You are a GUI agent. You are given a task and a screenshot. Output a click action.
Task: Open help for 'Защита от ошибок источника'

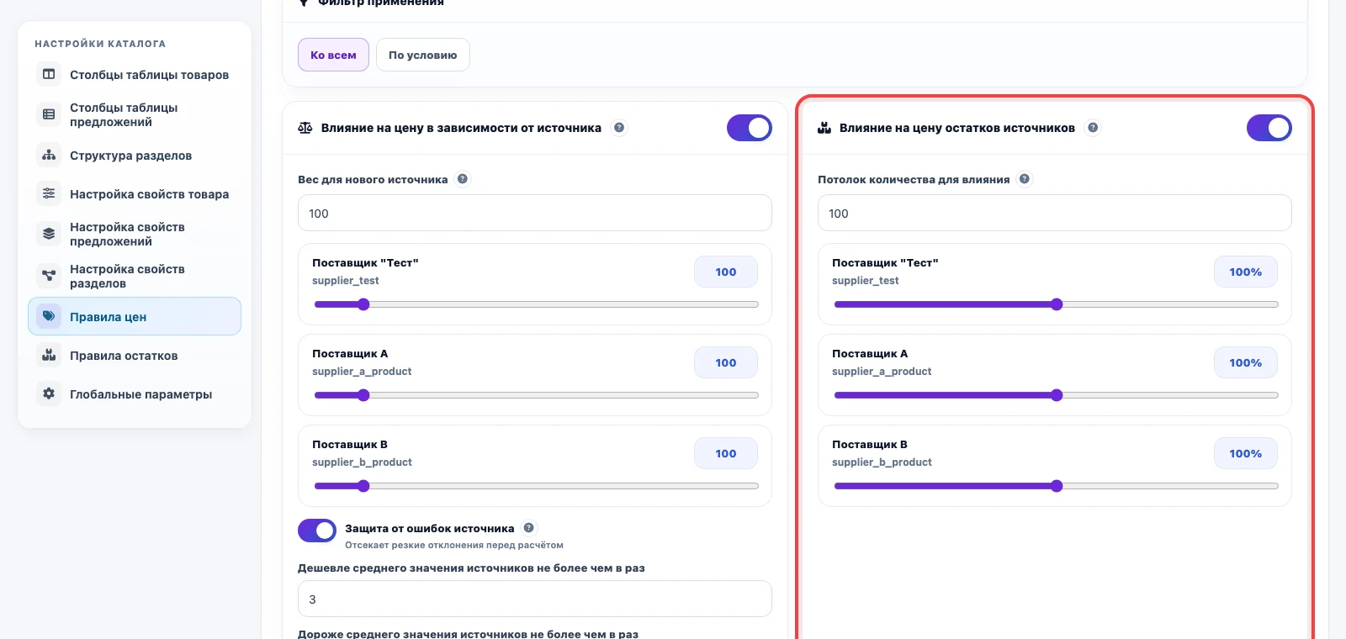(x=529, y=528)
